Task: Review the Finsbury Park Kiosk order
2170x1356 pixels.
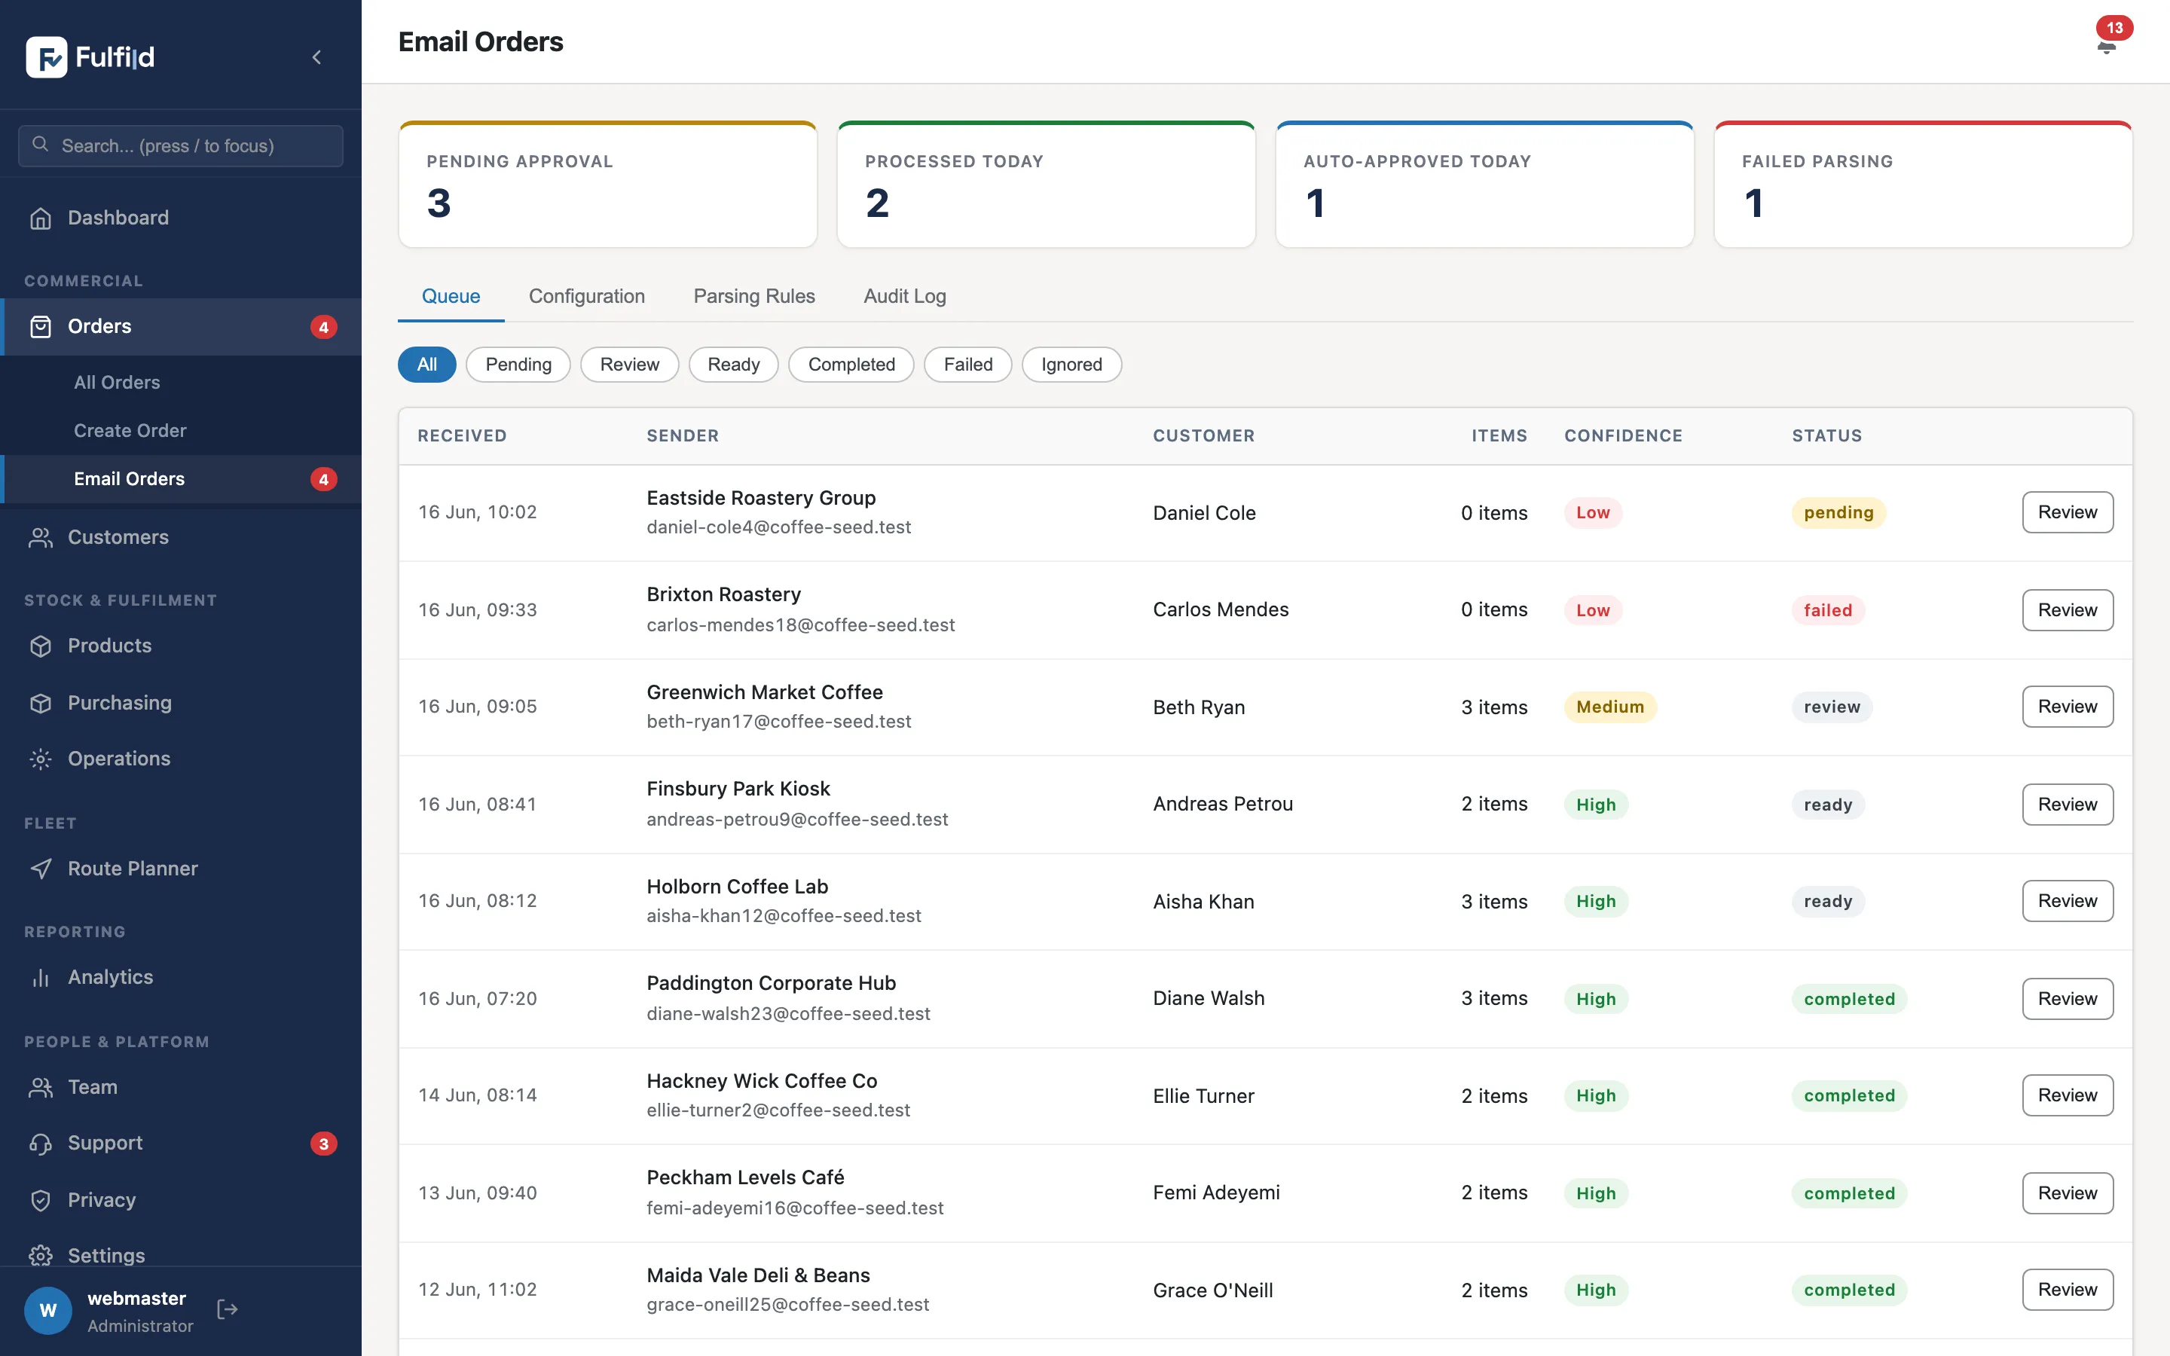Action: point(2068,805)
